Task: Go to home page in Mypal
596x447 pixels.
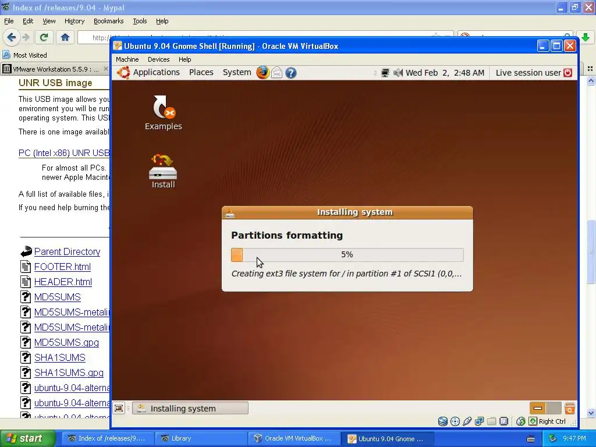Action: click(x=65, y=37)
